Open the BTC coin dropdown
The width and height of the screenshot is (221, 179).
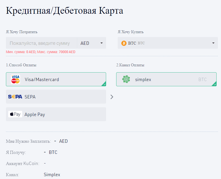click(168, 43)
